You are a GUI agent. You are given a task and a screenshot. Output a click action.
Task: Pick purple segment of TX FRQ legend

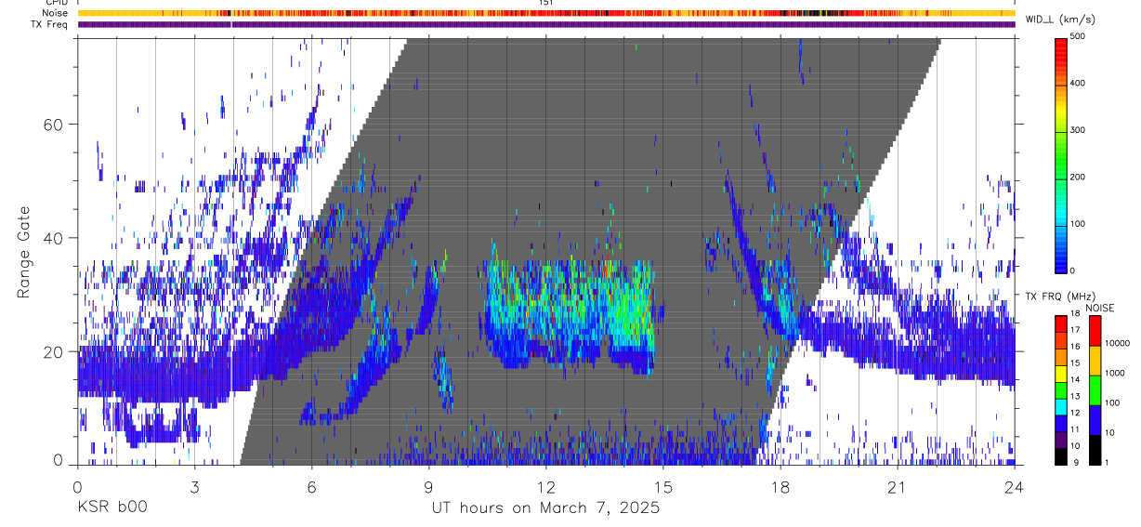click(x=1060, y=441)
